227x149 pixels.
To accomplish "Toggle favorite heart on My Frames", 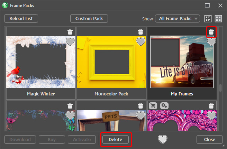I will click(211, 42).
